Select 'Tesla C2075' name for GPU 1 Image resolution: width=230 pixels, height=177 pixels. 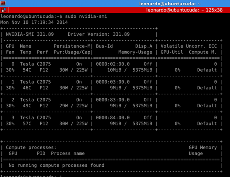pos(35,82)
